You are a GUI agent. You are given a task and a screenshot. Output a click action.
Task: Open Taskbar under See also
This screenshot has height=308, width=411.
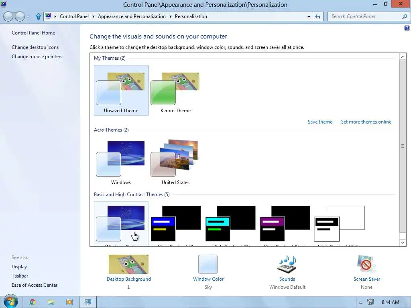[20, 276]
